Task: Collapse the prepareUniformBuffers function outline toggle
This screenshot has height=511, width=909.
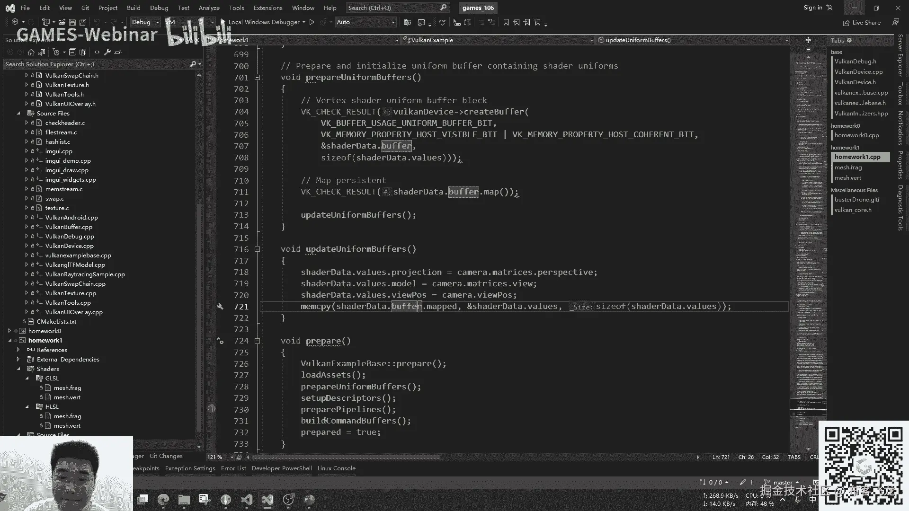Action: click(x=257, y=77)
